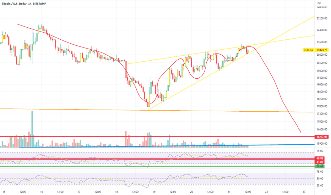
Task: Click date label 15 on time axis
Action: (4, 192)
